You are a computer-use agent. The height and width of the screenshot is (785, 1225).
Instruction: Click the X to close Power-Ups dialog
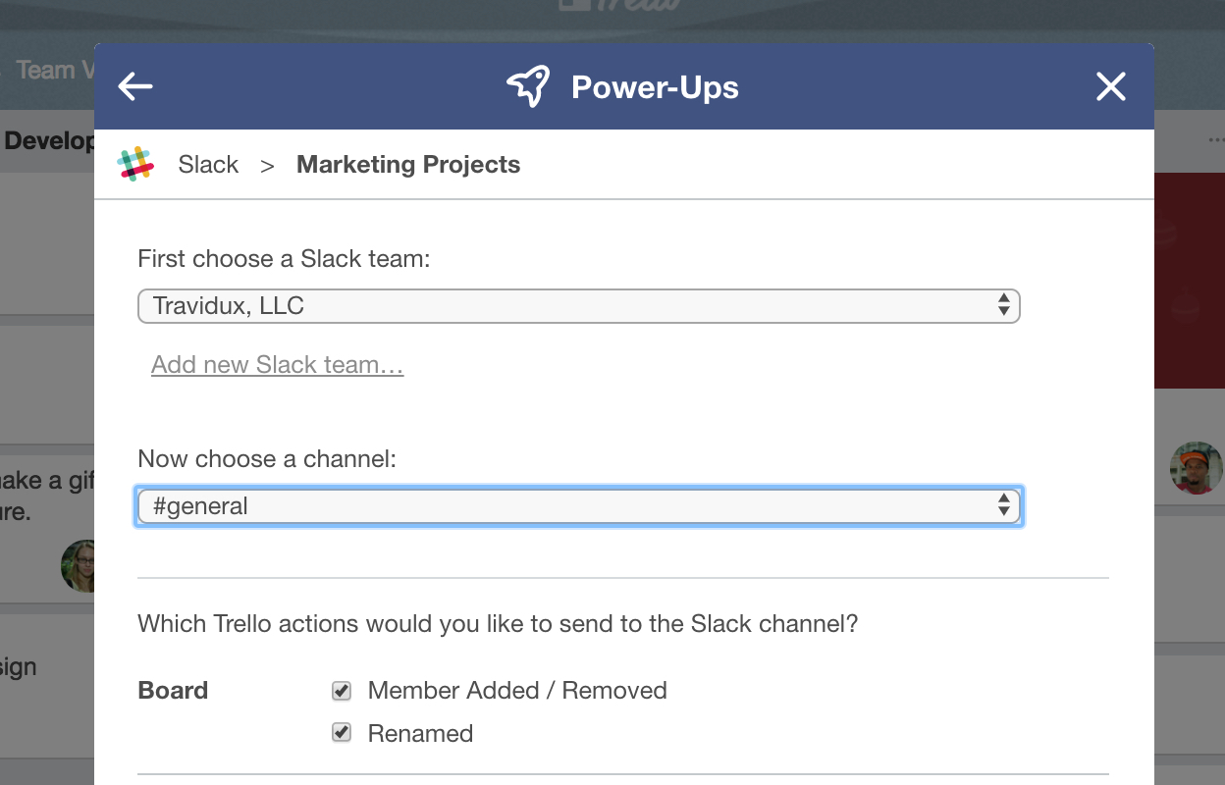[1110, 86]
